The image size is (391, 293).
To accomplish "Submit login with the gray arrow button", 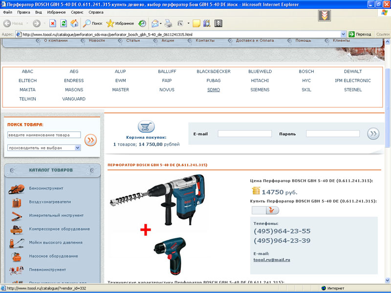I will [x=373, y=134].
